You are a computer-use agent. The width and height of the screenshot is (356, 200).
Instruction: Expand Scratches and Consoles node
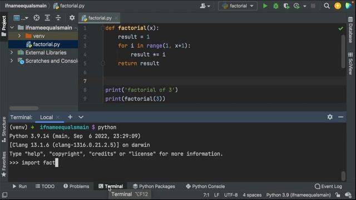click(12, 61)
